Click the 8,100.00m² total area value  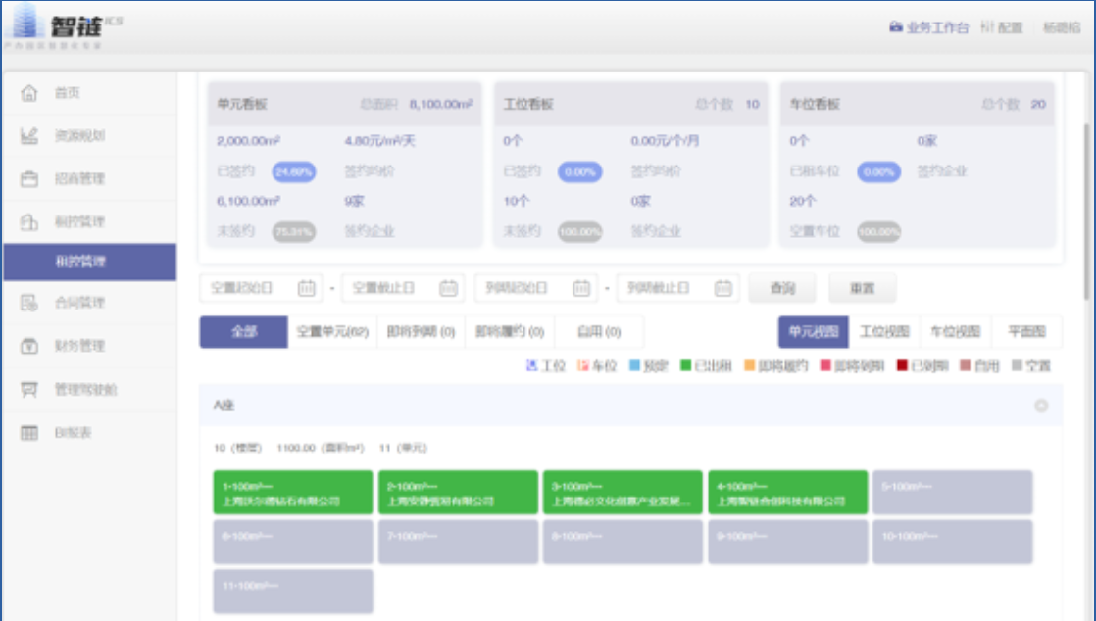pyautogui.click(x=441, y=104)
